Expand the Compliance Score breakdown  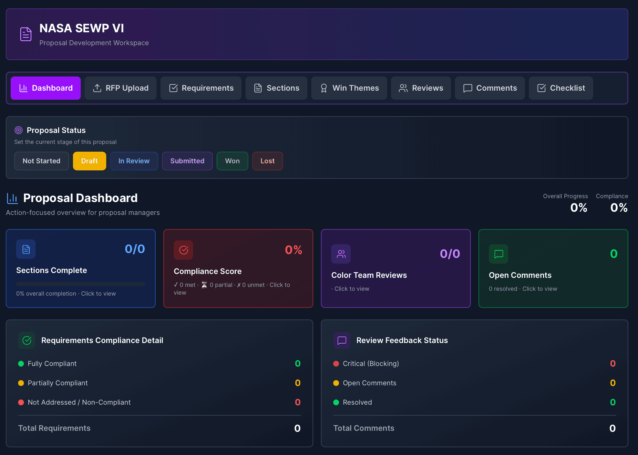pyautogui.click(x=238, y=268)
